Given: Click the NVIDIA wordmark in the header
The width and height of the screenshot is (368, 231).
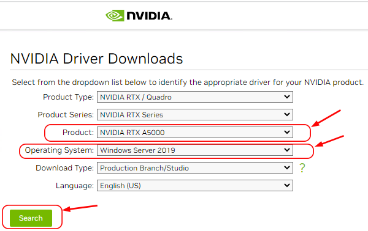Looking at the screenshot, I should pyautogui.click(x=150, y=16).
